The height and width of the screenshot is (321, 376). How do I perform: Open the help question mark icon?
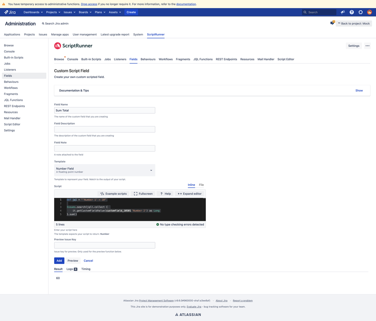pos(352,12)
